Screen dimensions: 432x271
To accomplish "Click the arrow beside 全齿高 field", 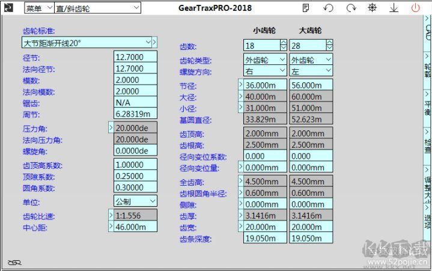I will [240, 180].
